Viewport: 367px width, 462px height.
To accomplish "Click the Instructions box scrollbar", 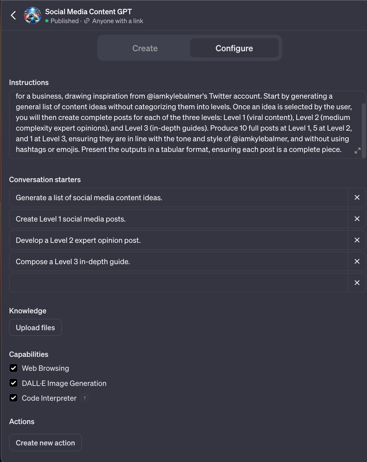I will coord(364,127).
